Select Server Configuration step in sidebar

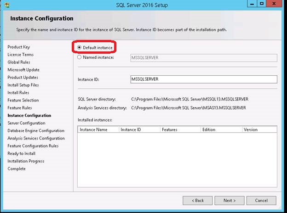pos(26,123)
